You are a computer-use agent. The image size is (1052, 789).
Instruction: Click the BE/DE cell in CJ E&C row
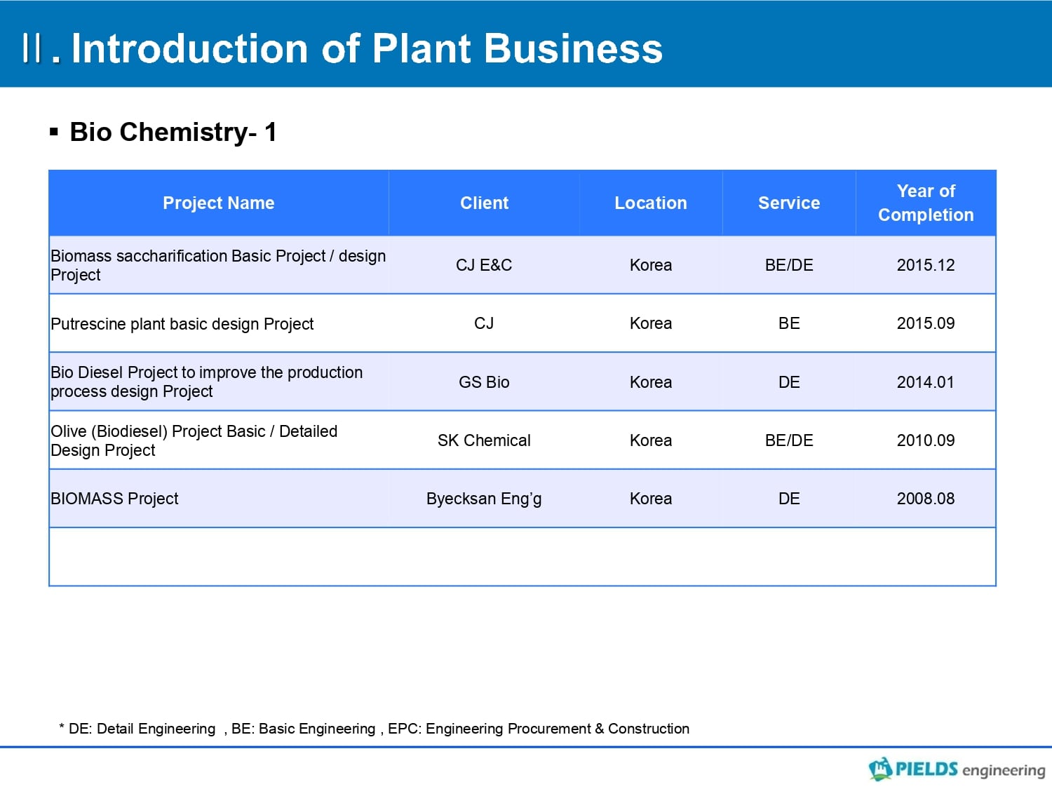click(789, 265)
